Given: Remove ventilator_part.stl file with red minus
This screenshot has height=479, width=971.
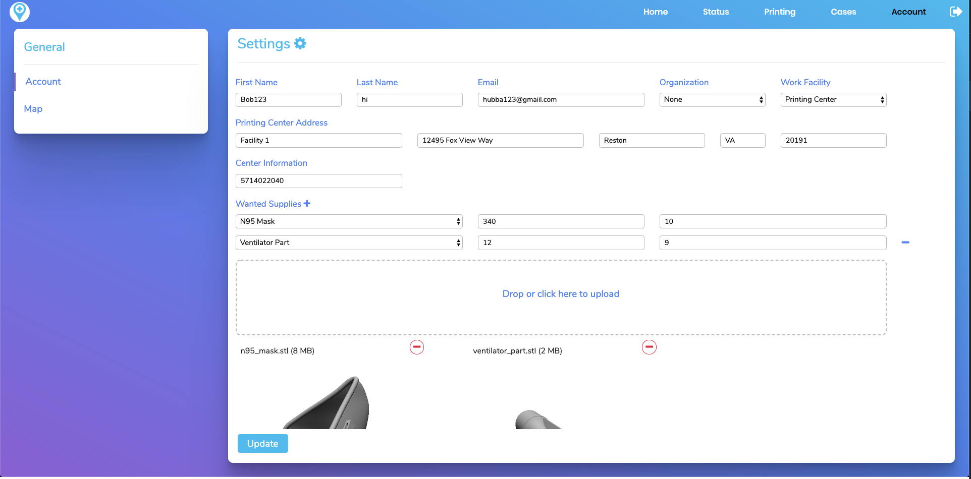Looking at the screenshot, I should click(x=649, y=347).
